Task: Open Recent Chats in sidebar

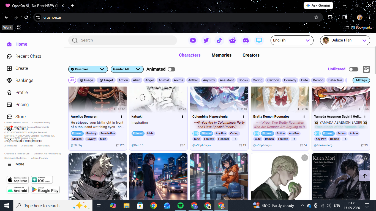Action: click(24, 56)
